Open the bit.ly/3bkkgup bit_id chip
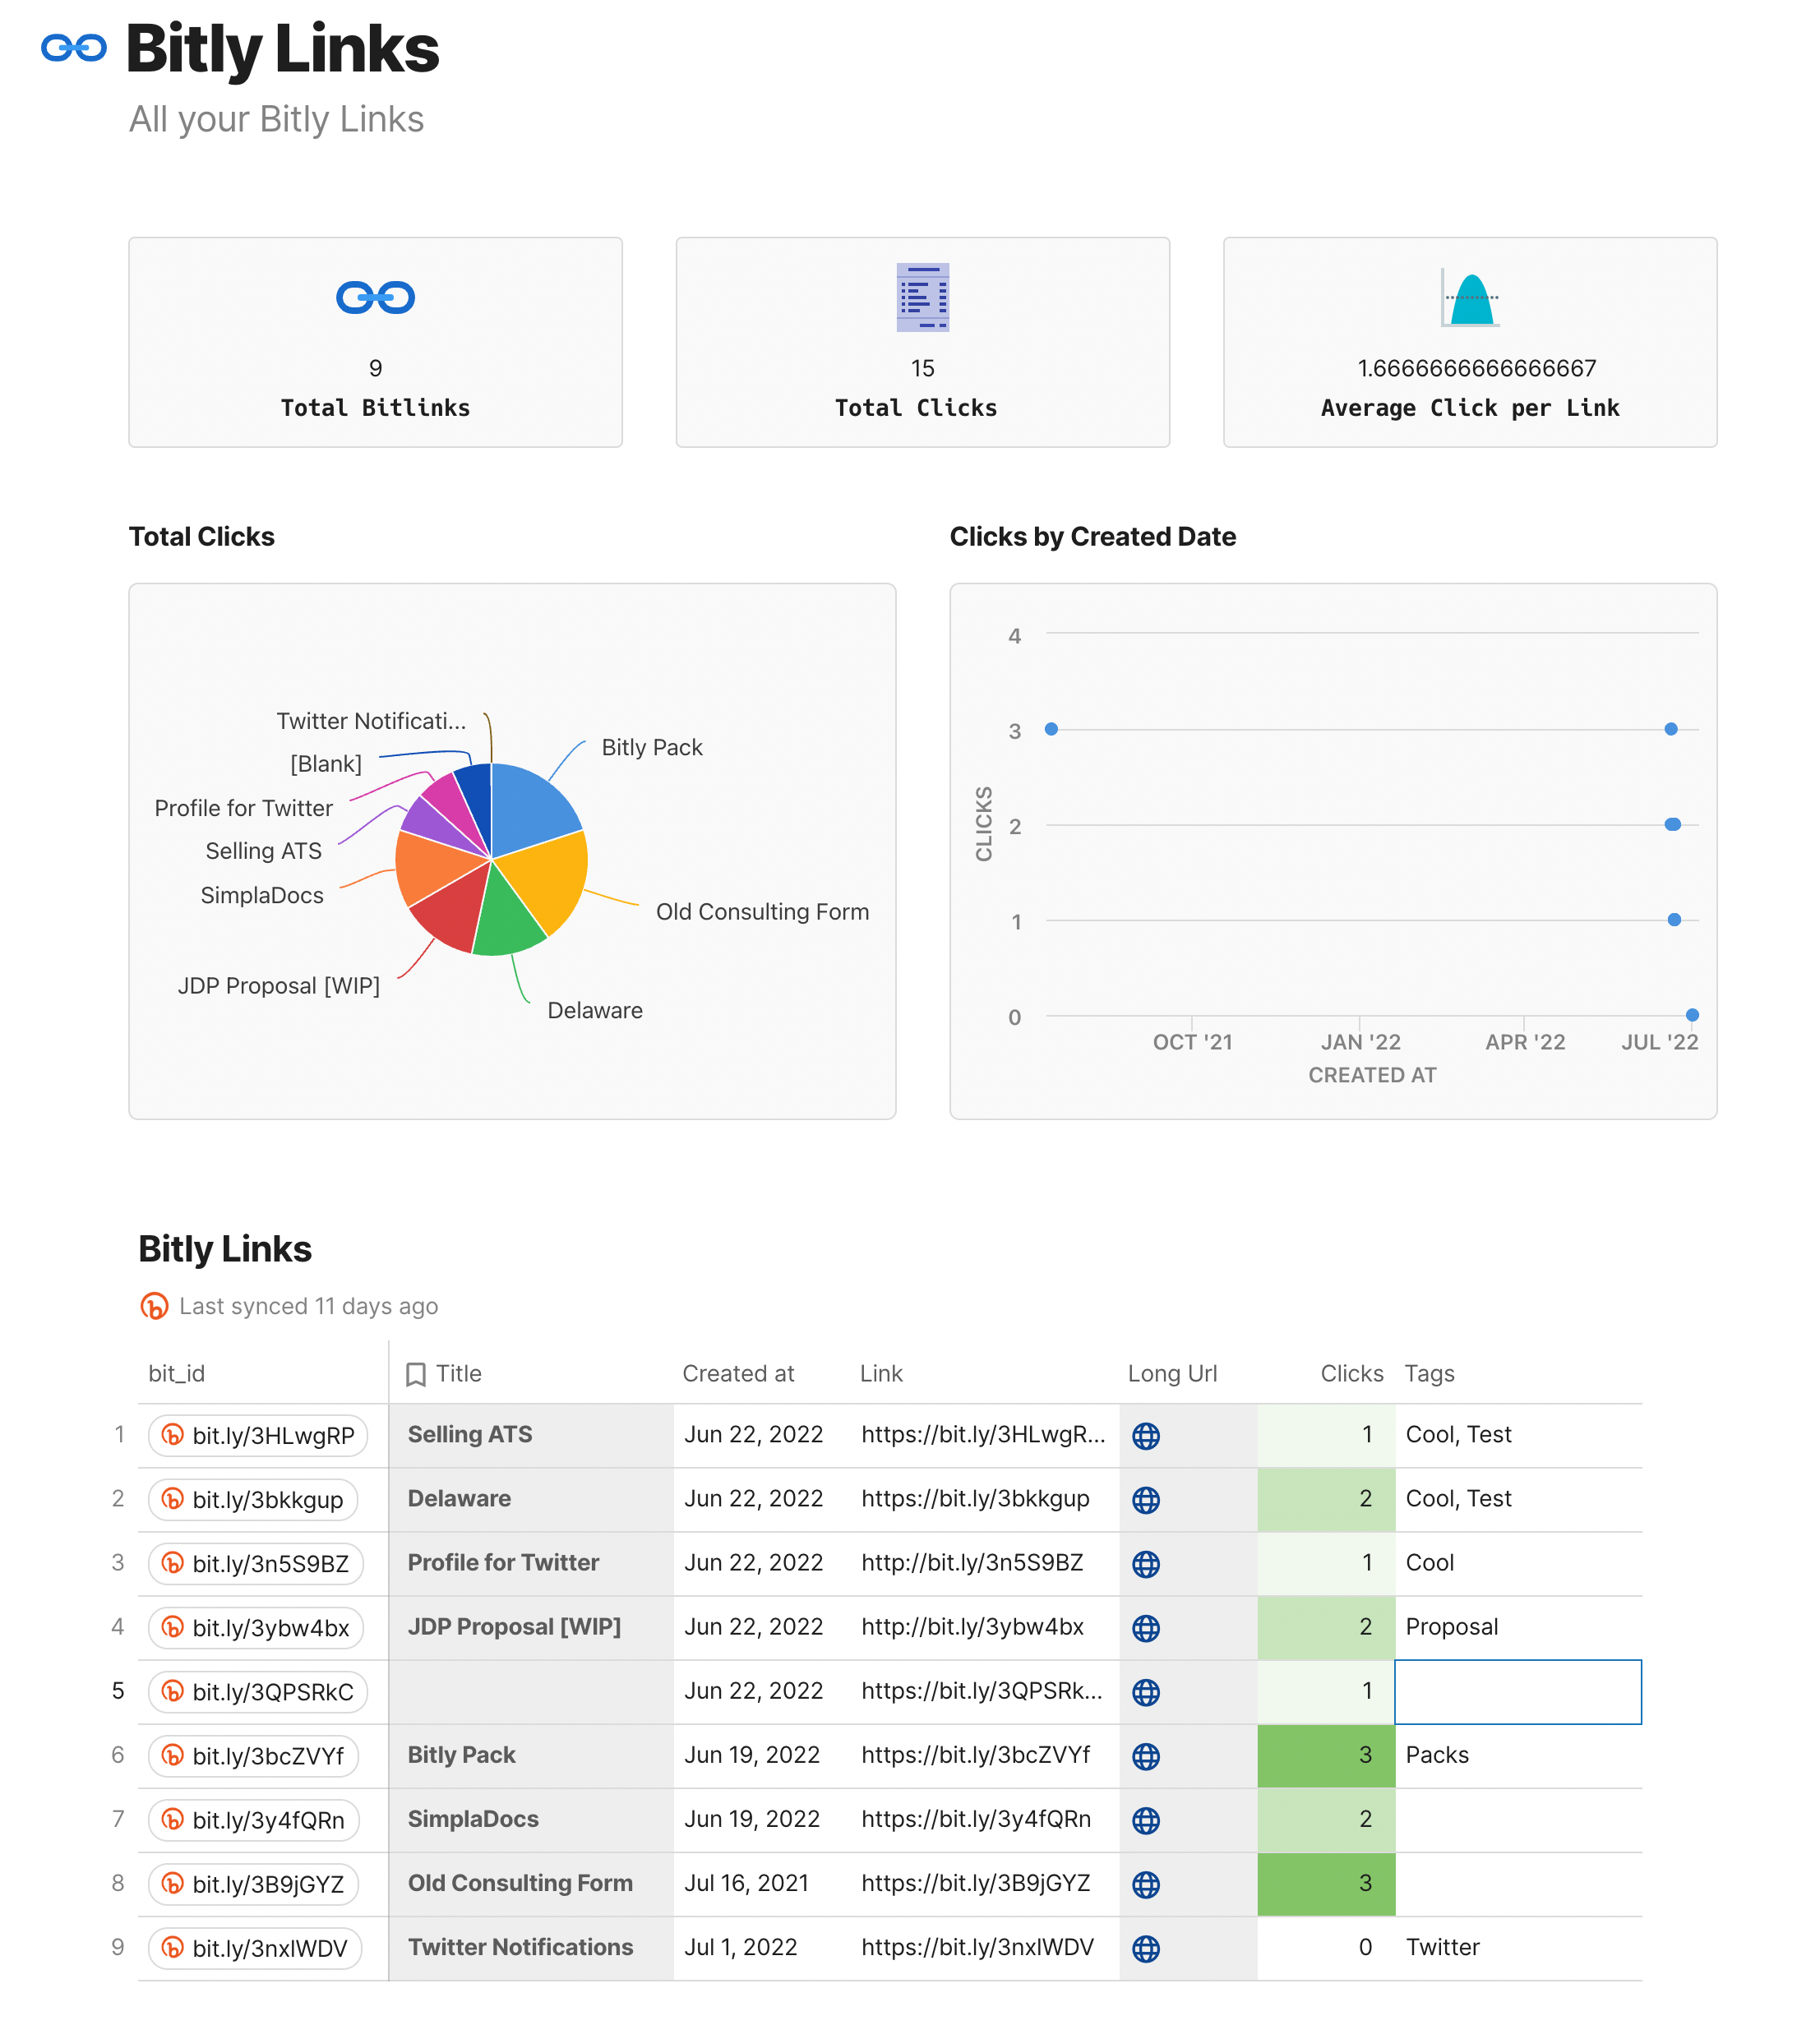The width and height of the screenshot is (1820, 2025). (x=254, y=1499)
